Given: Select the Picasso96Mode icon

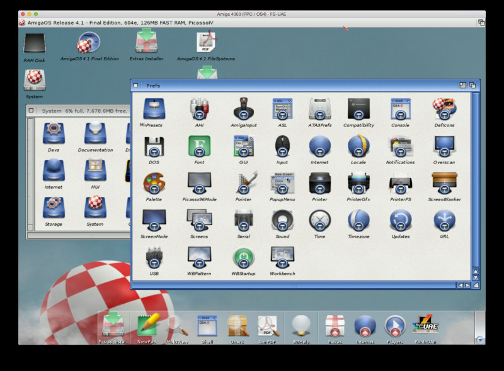Looking at the screenshot, I should click(199, 184).
